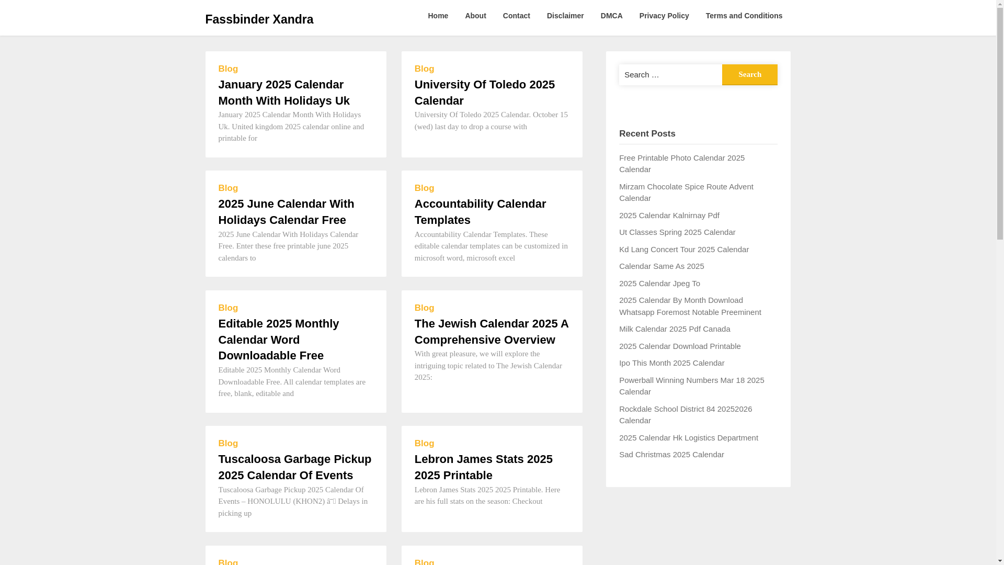Click the Search input field
The width and height of the screenshot is (1004, 565).
tap(670, 75)
